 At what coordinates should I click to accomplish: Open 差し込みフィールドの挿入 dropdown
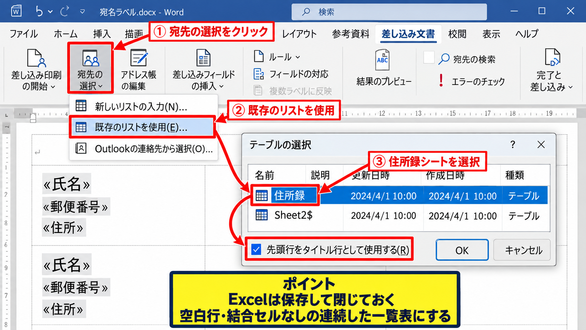click(204, 69)
